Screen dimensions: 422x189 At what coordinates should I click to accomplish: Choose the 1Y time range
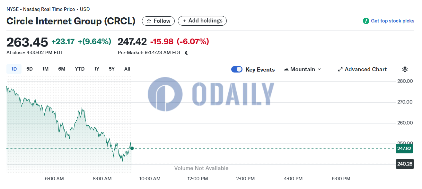tap(97, 69)
